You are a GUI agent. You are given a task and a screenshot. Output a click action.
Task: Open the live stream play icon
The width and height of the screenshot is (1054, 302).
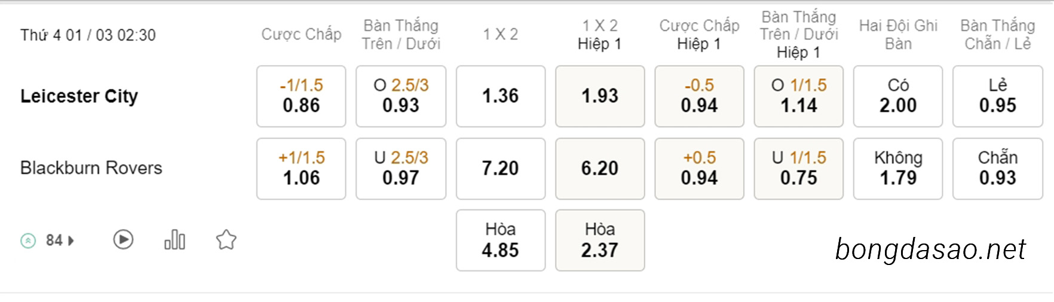(123, 240)
